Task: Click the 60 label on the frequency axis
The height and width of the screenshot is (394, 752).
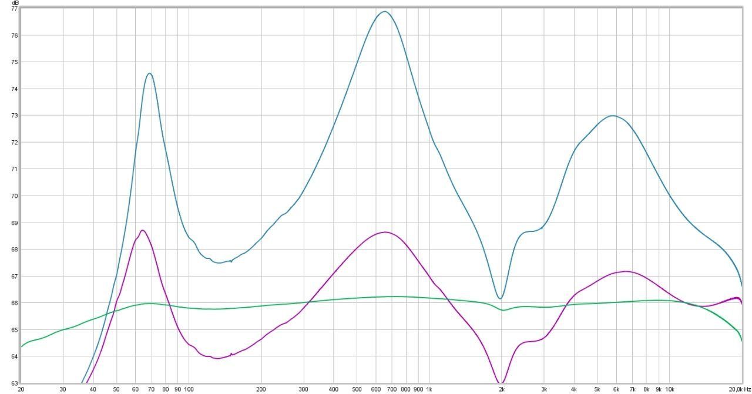Action: (135, 389)
